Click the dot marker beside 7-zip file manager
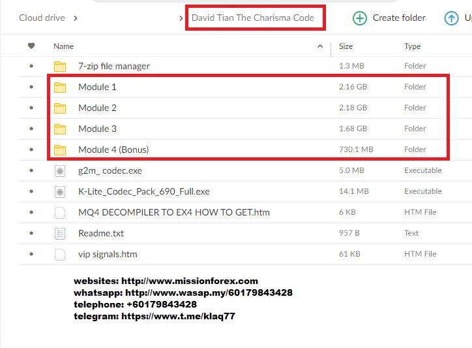 tap(31, 66)
